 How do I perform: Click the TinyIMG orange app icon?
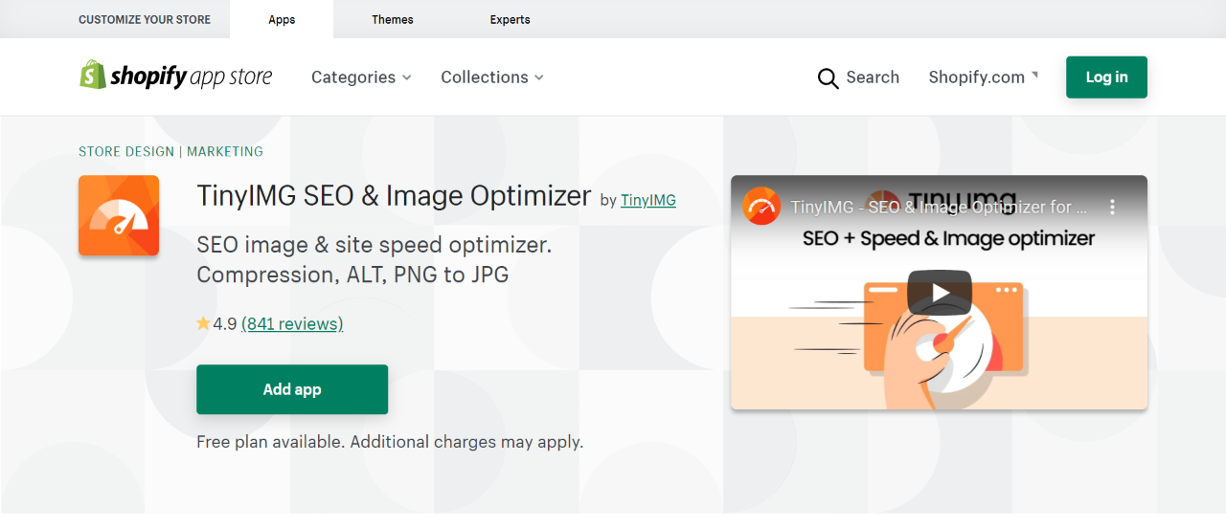(x=119, y=216)
